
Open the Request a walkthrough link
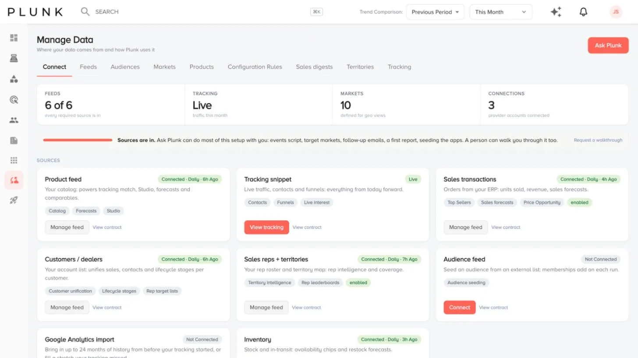pyautogui.click(x=598, y=140)
